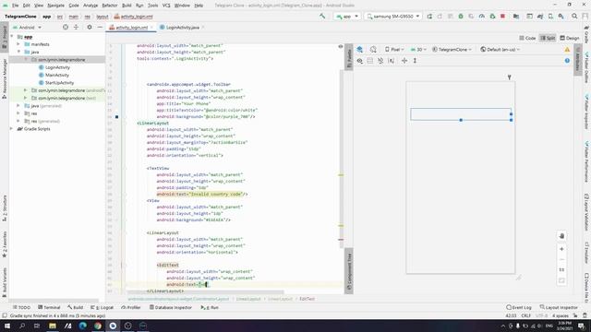Click Design Surface layers icon in preview toolbar
Viewport: 591px width, 332px height.
point(359,49)
